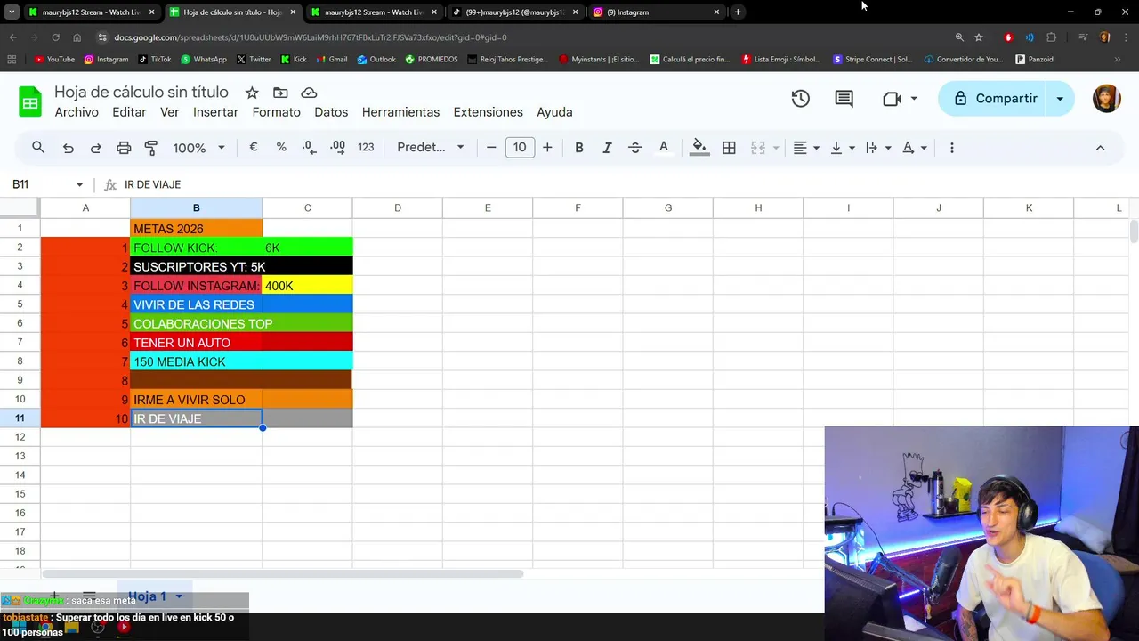Viewport: 1139px width, 641px height.
Task: Format selection as percent
Action: [281, 148]
